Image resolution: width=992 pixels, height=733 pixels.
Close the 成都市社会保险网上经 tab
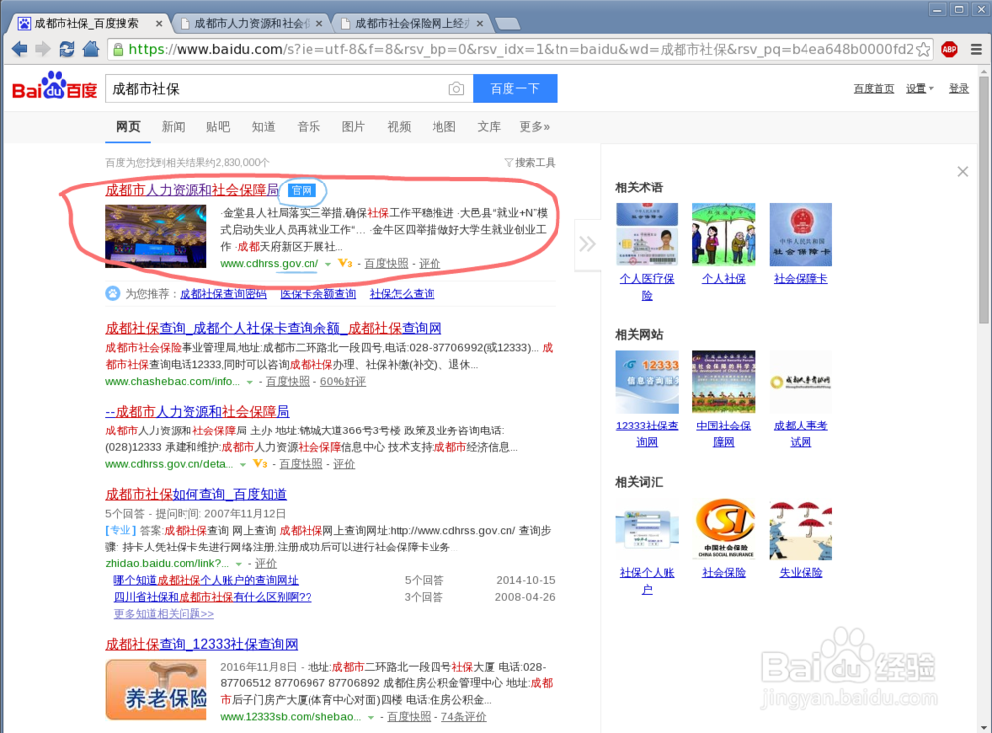coord(480,24)
